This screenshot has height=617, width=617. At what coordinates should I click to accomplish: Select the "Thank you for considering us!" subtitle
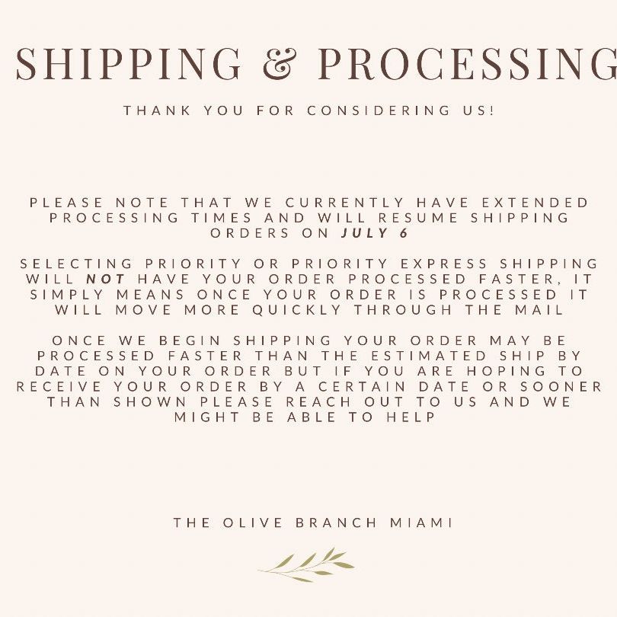click(x=308, y=110)
